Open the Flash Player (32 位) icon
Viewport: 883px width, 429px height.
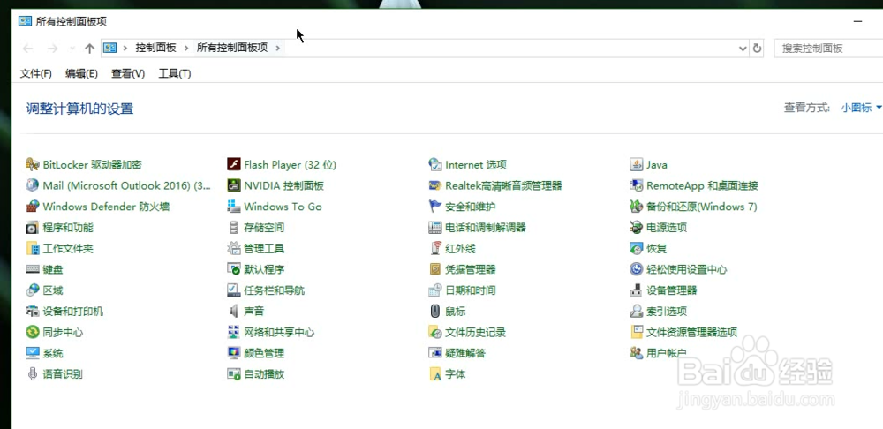(234, 164)
